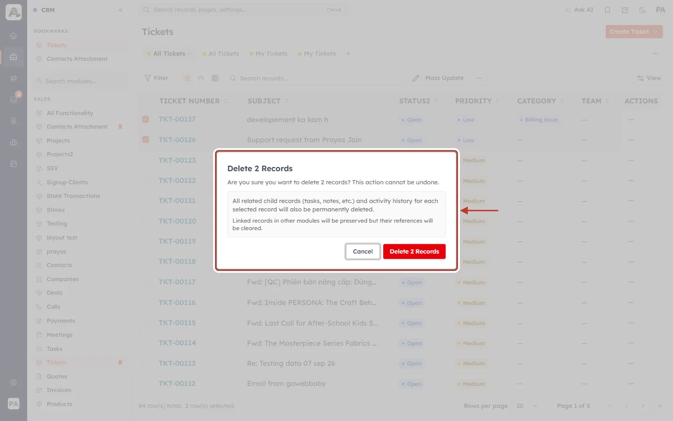673x421 pixels.
Task: Uncheck the TKT-00127 row checkbox
Action: click(146, 119)
